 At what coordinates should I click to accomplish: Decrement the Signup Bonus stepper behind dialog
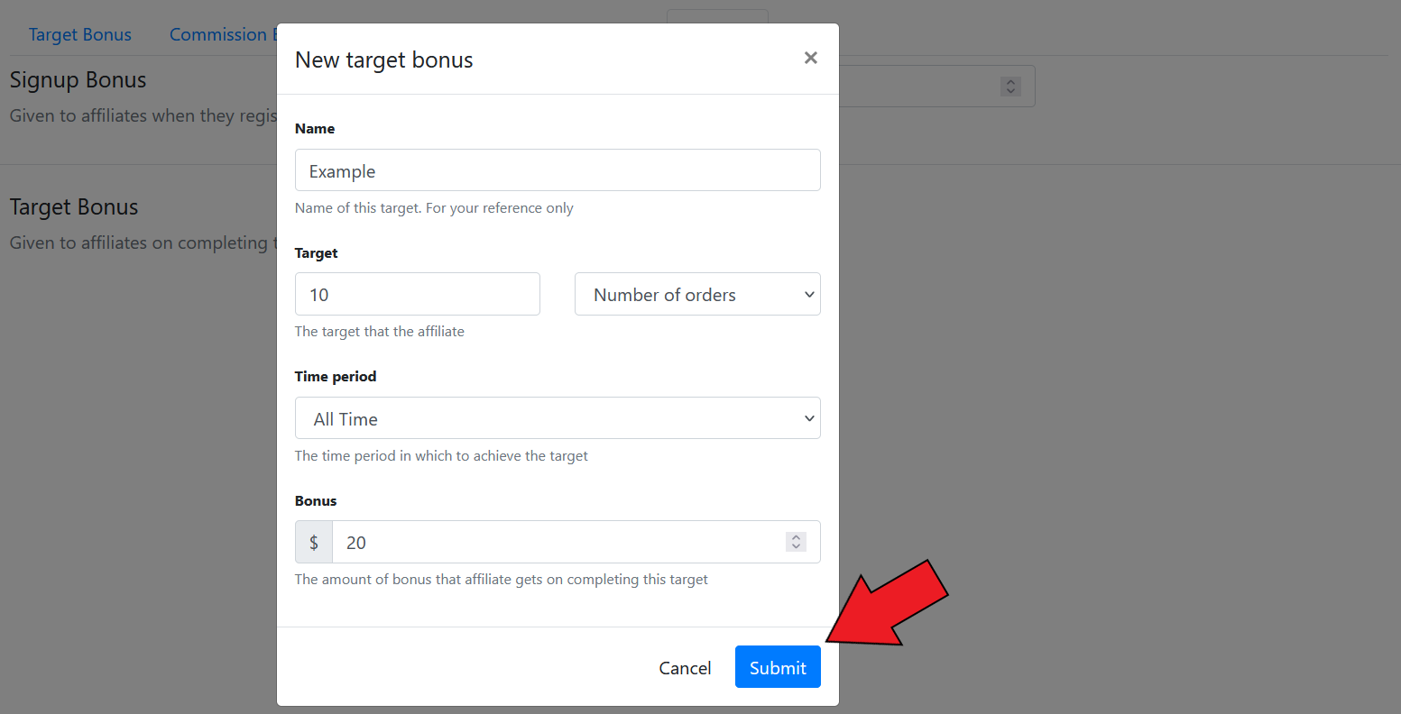tap(1010, 91)
